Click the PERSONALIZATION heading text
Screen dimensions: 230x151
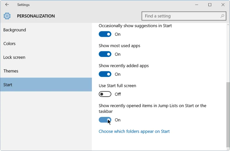36,16
